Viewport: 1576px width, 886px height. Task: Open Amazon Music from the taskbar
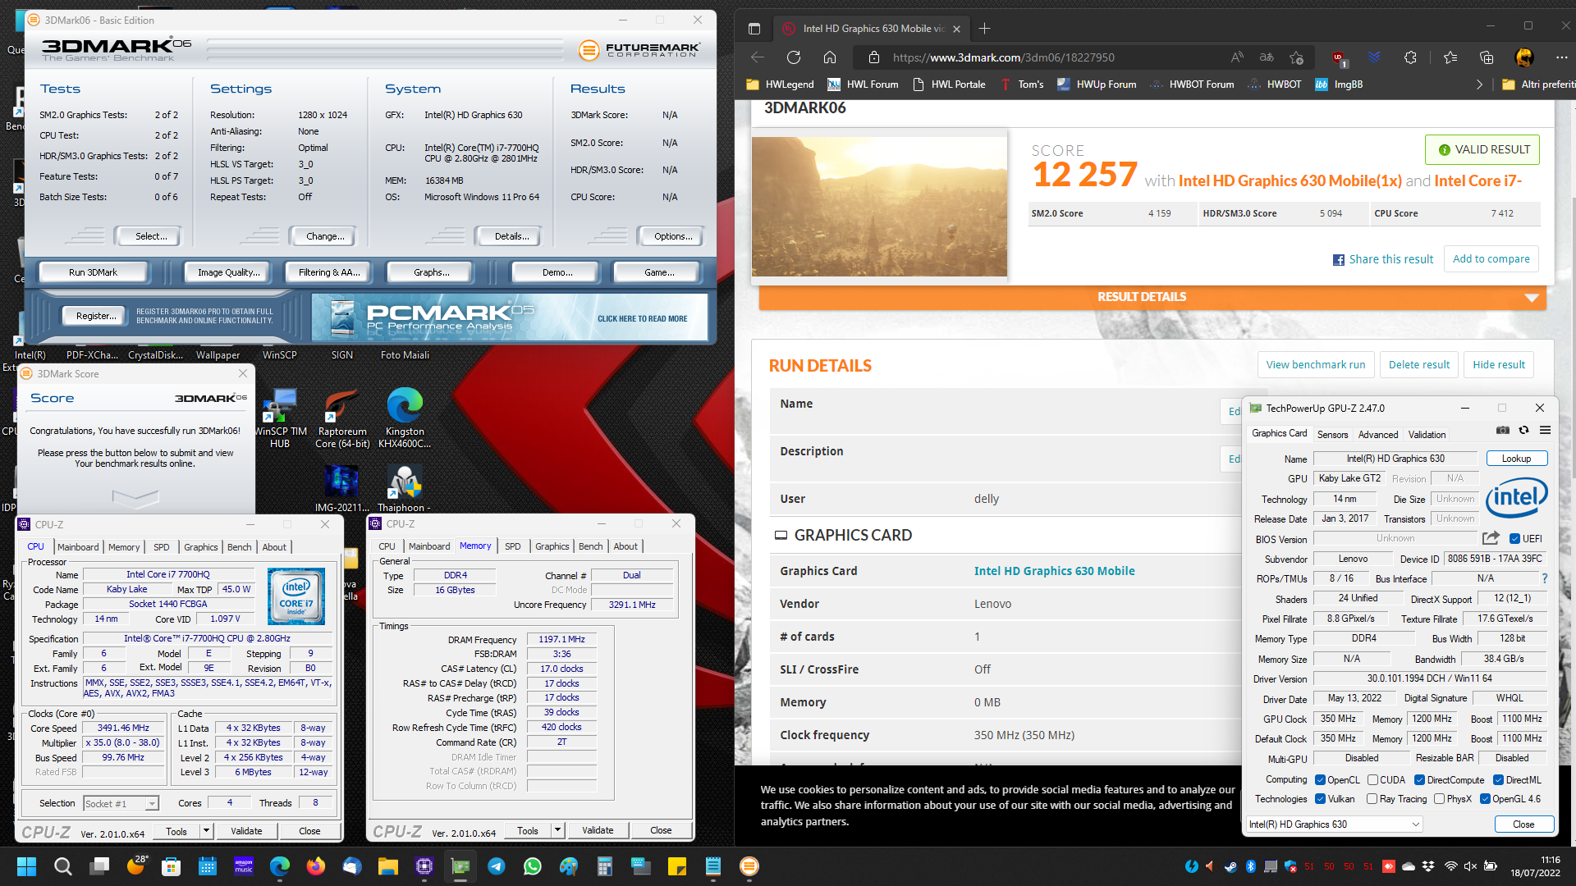(x=244, y=866)
